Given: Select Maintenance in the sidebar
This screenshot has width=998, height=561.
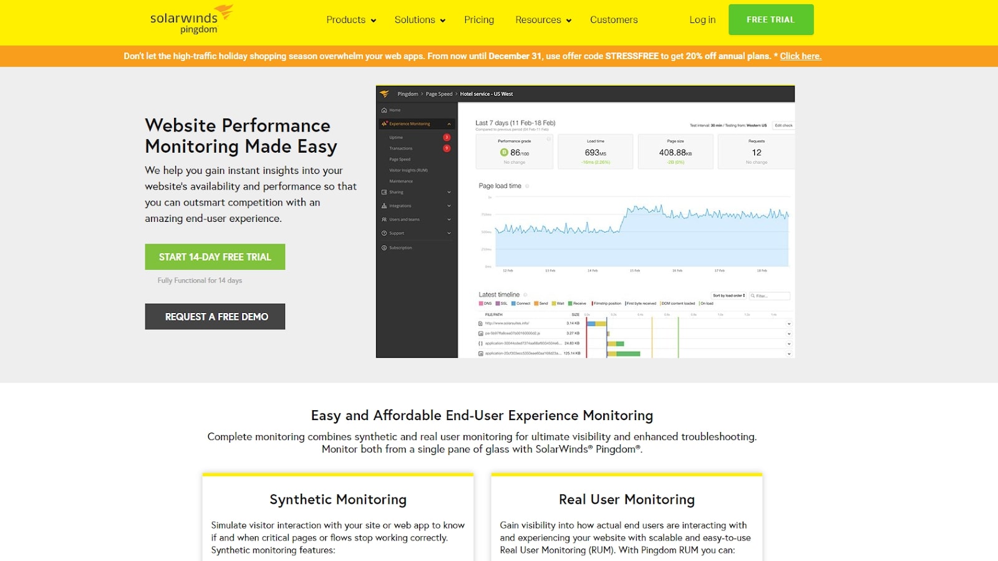Looking at the screenshot, I should pos(401,181).
